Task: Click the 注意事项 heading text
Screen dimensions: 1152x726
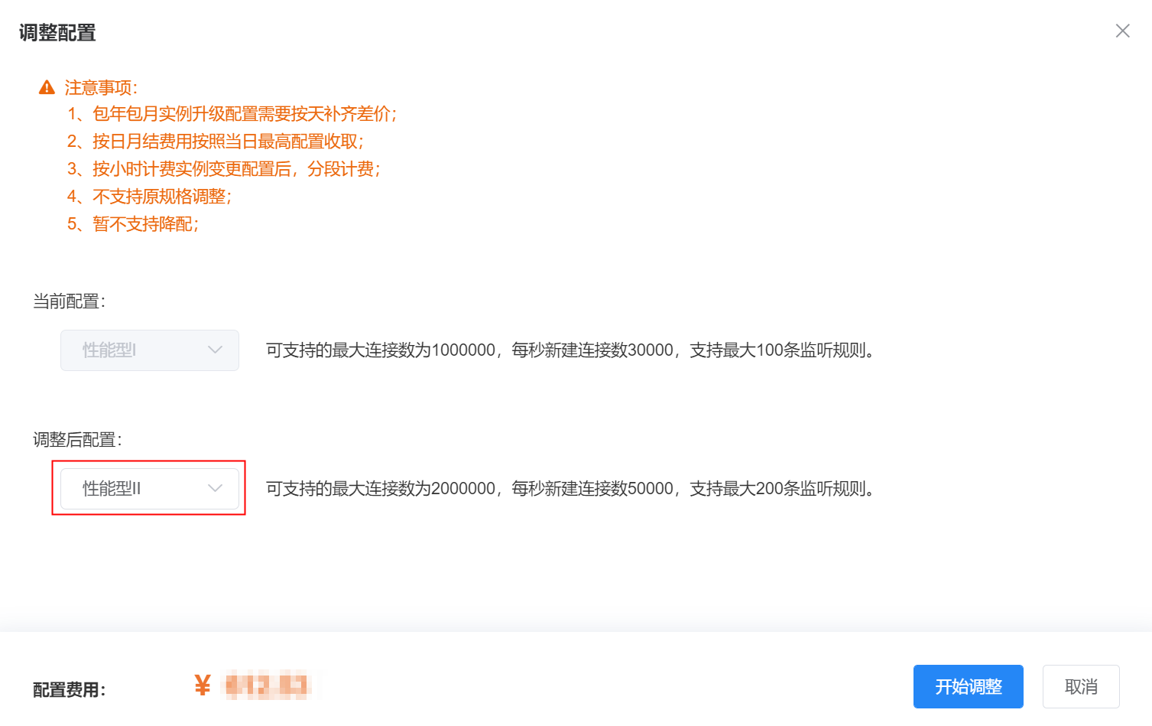Action: coord(101,87)
